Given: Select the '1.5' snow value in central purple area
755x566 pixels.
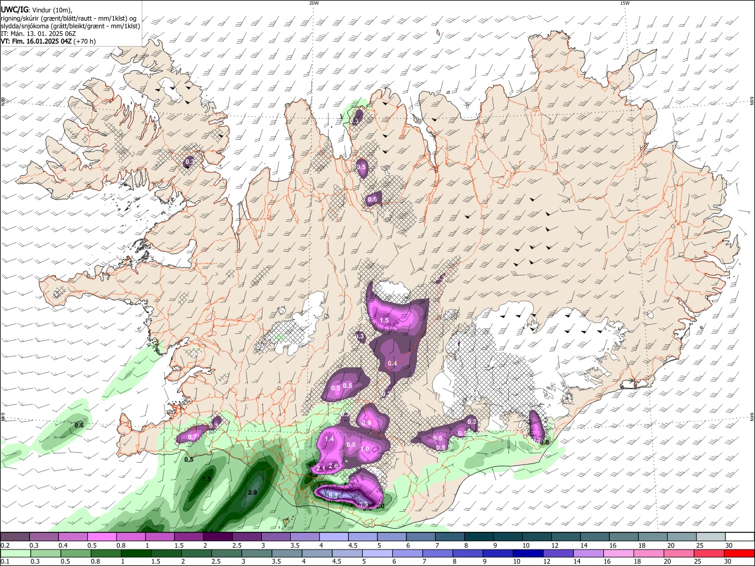Looking at the screenshot, I should click(x=384, y=321).
